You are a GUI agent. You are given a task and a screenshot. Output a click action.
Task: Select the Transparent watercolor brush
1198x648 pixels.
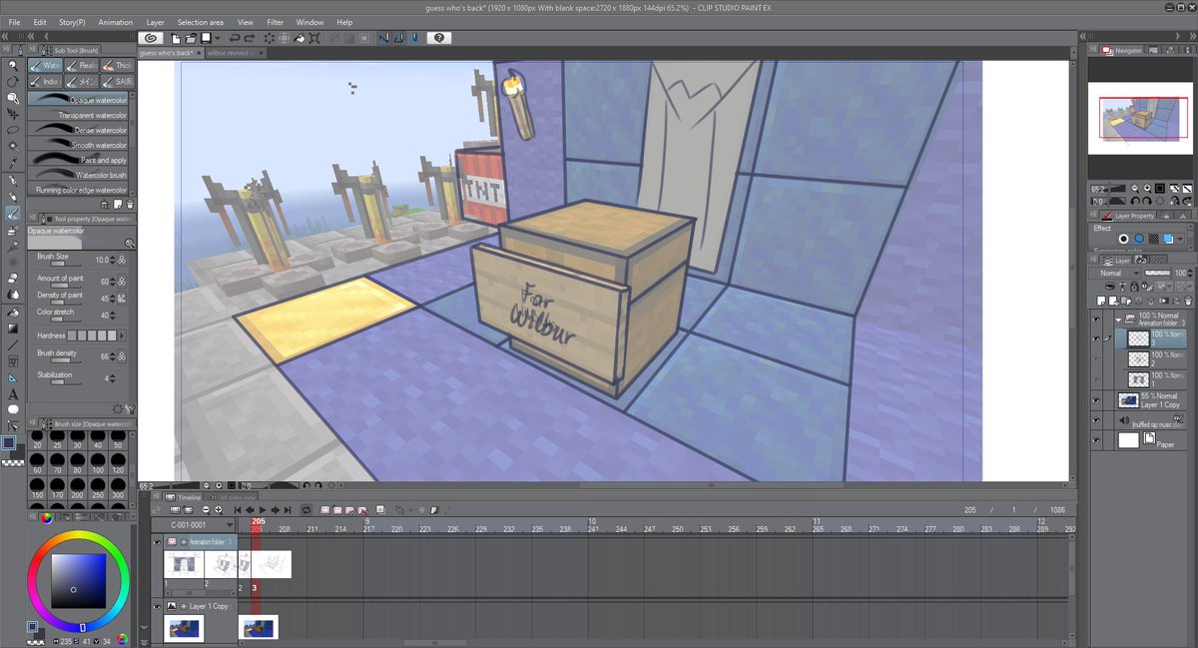tap(79, 115)
